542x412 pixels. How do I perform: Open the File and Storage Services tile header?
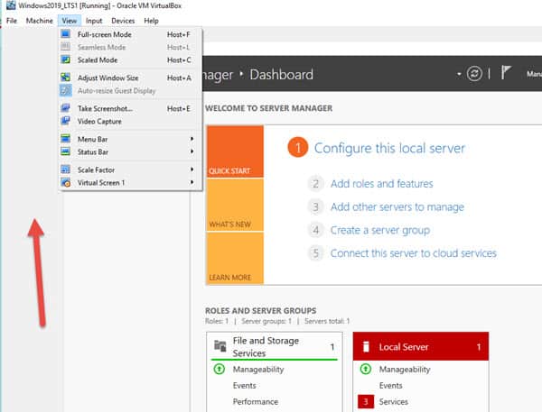pos(275,346)
